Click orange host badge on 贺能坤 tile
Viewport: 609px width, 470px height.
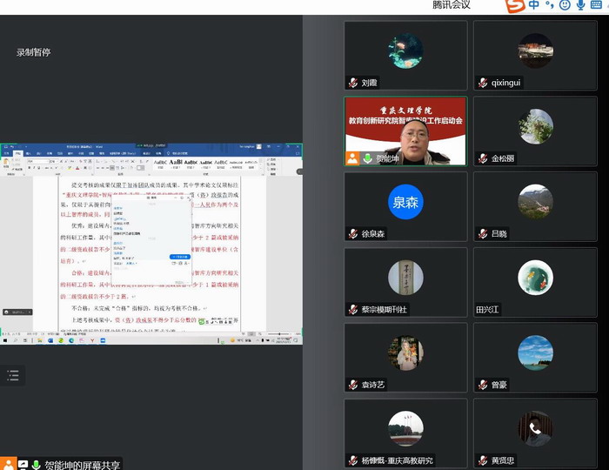[x=352, y=158]
